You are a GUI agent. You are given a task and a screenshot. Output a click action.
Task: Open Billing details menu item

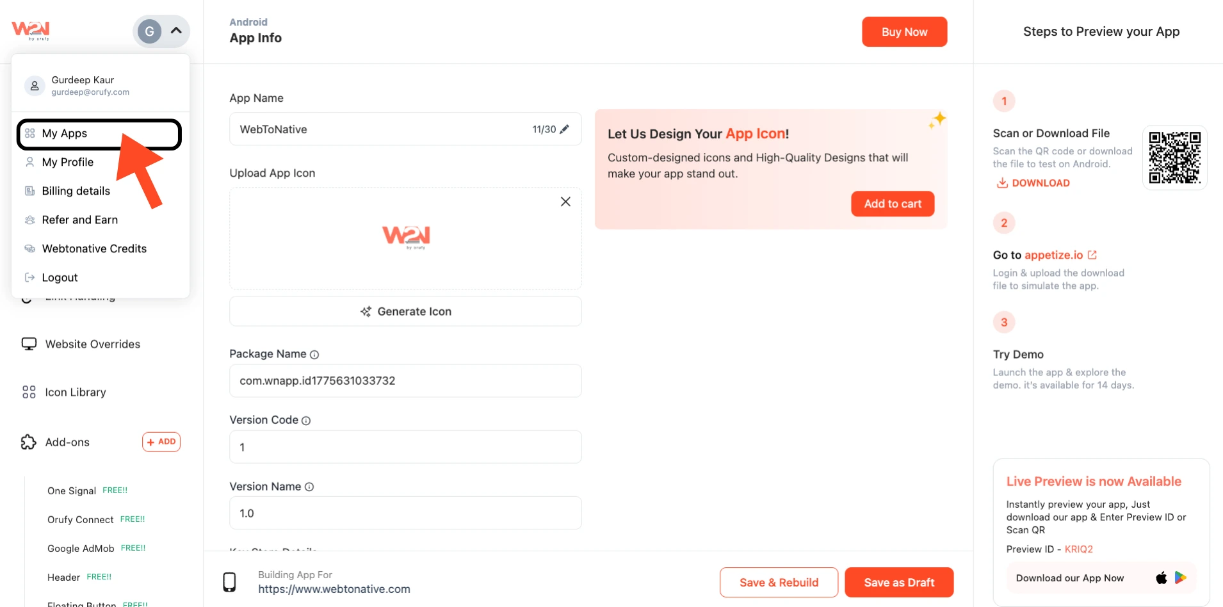pyautogui.click(x=76, y=191)
